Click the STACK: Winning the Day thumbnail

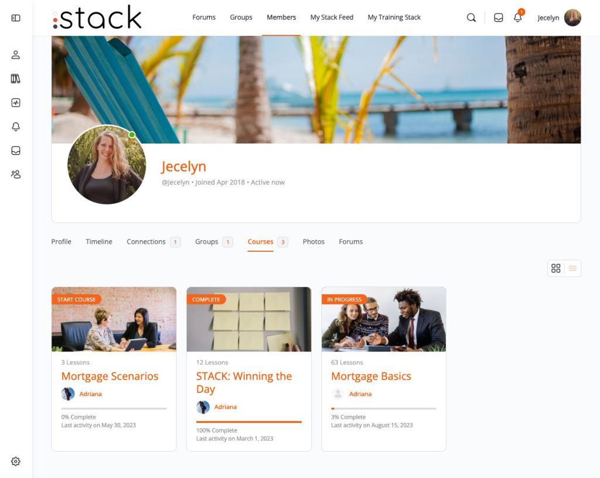[248, 319]
